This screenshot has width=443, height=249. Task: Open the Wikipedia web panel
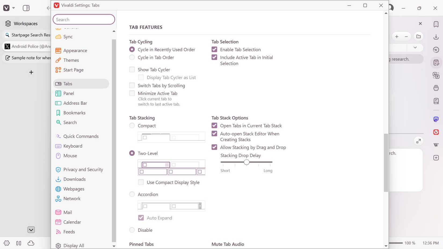[436, 145]
